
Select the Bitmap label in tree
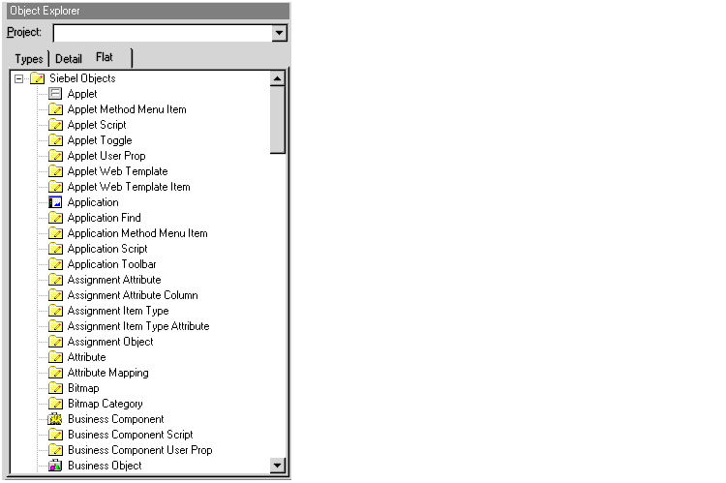point(83,388)
